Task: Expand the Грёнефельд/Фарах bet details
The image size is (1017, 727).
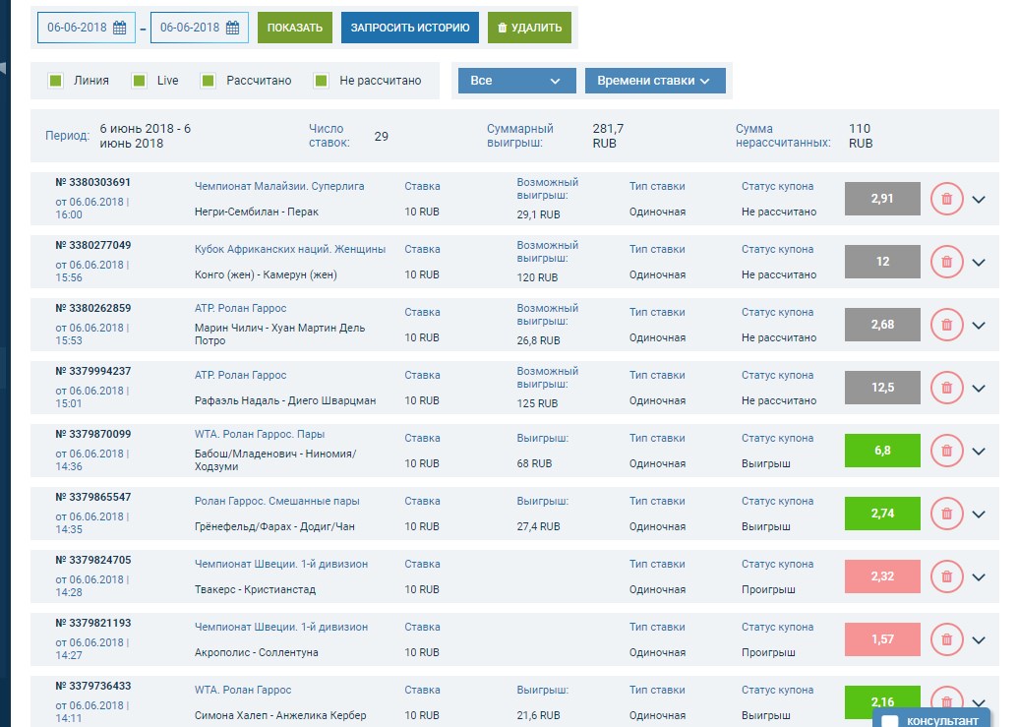Action: (979, 515)
